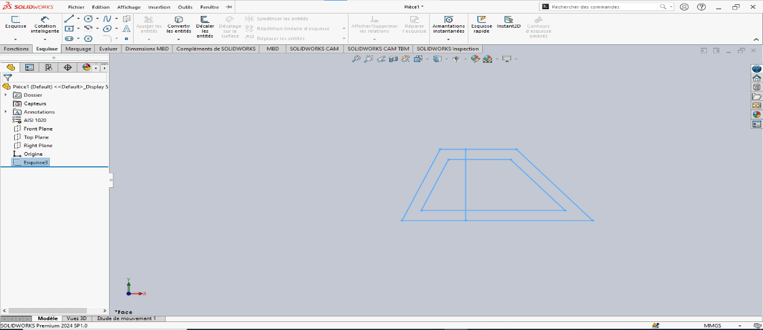Select the Cotation intelligente dimension tool

point(45,25)
